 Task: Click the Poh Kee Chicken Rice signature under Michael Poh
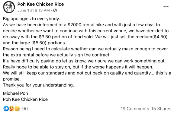[x=25, y=100]
